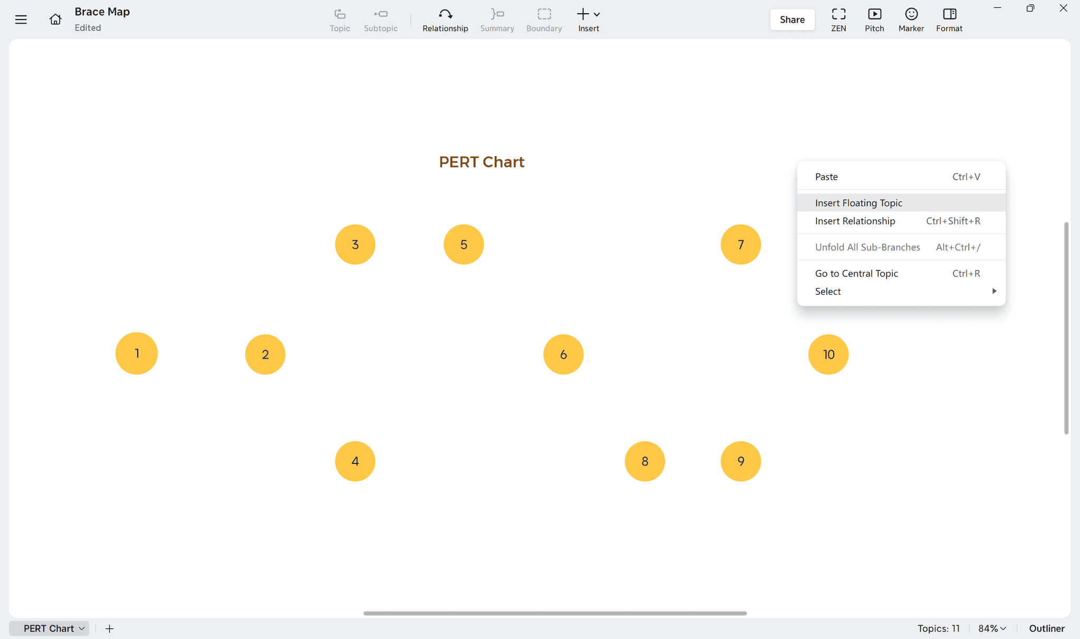Select topic node 6 on the canvas
The image size is (1080, 639).
(563, 354)
